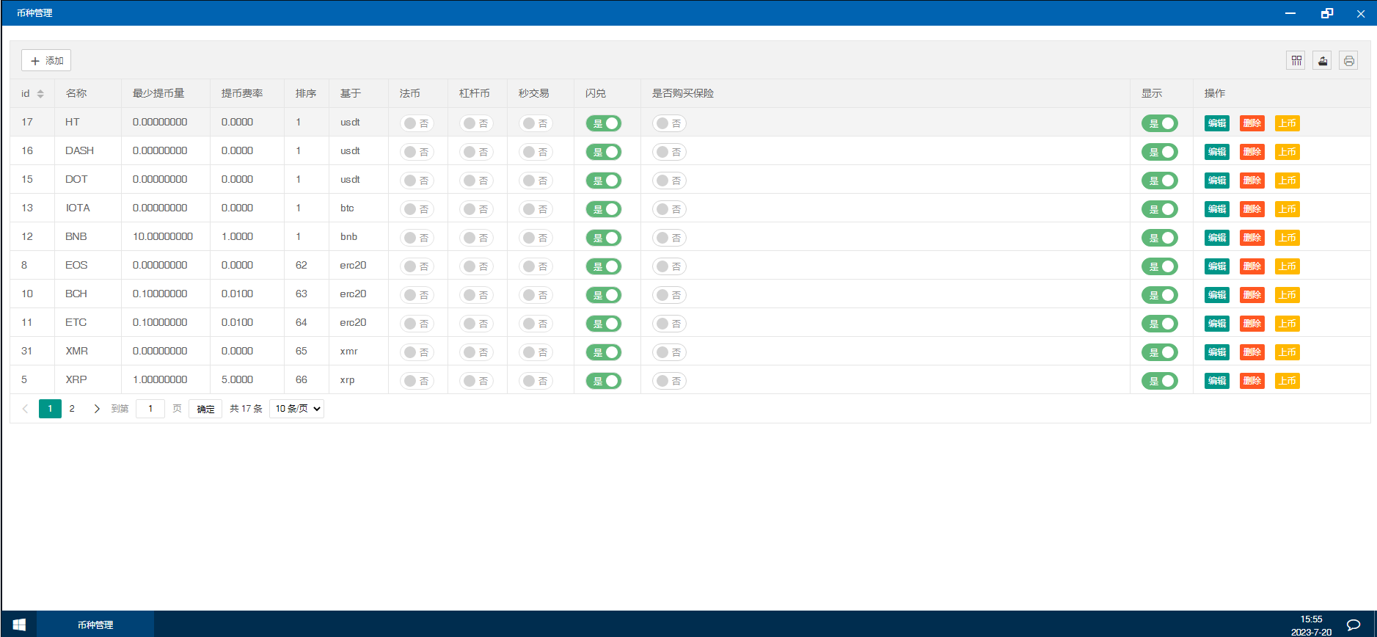Turn off 显示 switch for XRP row
Screen dimensions: 1377x637
(1159, 381)
